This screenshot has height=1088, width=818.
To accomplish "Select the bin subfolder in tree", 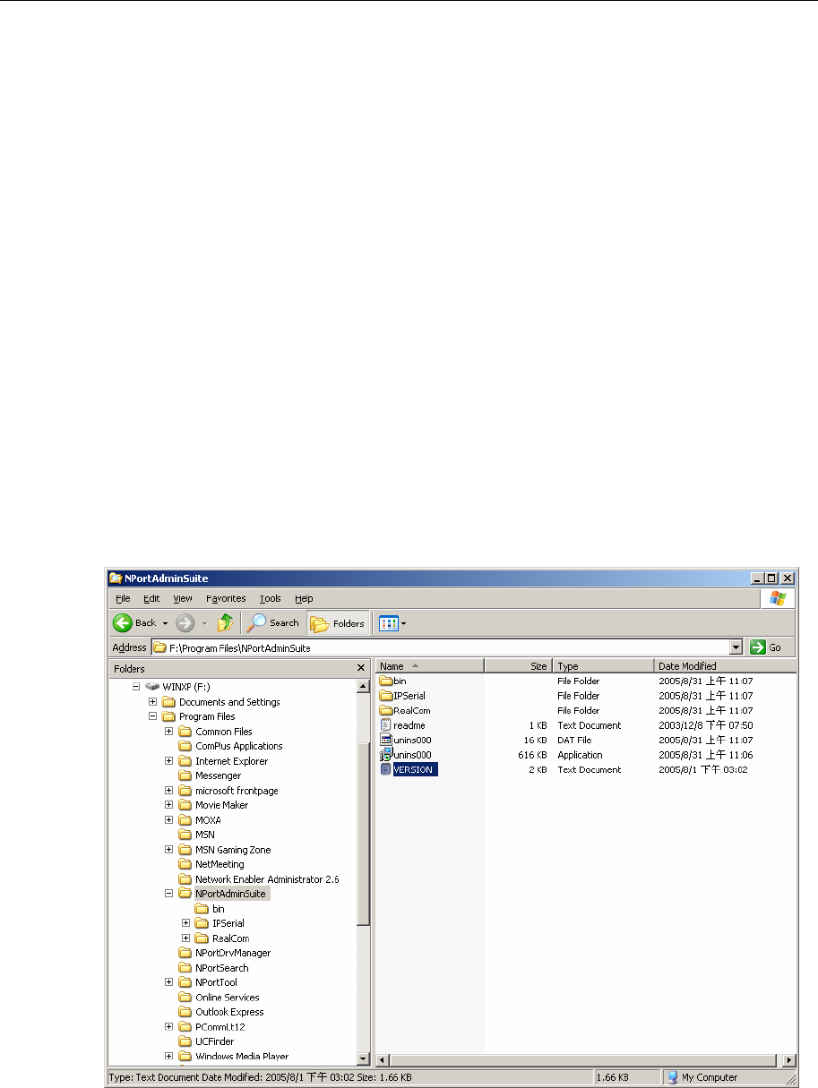I will (210, 909).
